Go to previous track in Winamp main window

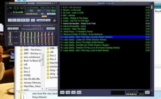(x=10, y=20)
